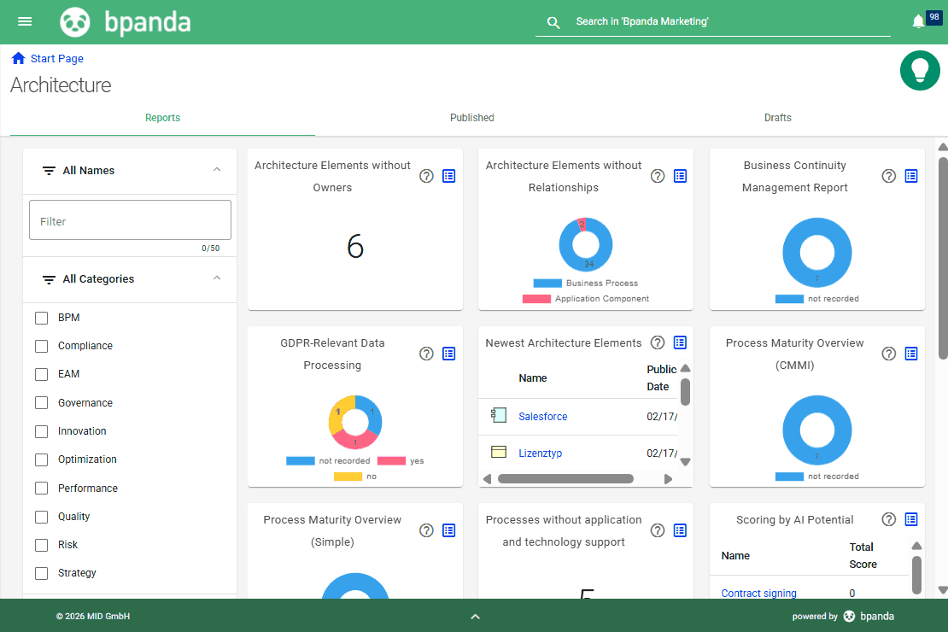
Task: Collapse the All Categories section
Action: pos(217,278)
